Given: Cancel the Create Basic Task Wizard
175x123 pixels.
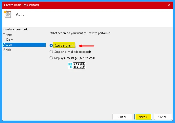Looking at the screenshot, I should pyautogui.click(x=163, y=117).
